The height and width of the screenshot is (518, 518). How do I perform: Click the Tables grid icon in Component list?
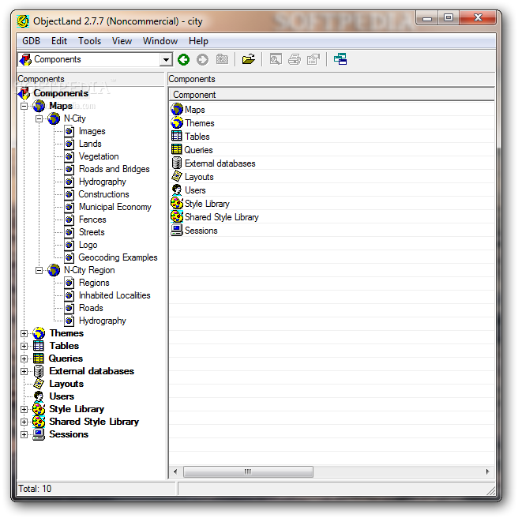pos(176,136)
